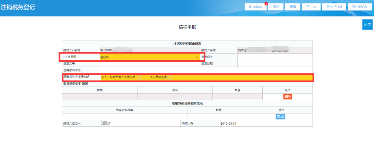The width and height of the screenshot is (374, 145).
Task: Click the 保存 save button
Action: [276, 7]
